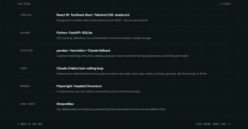Image resolution: width=248 pixels, height=129 pixels.
Task: Click the diagonal arrow icon after More Life
Action: (x=230, y=124)
